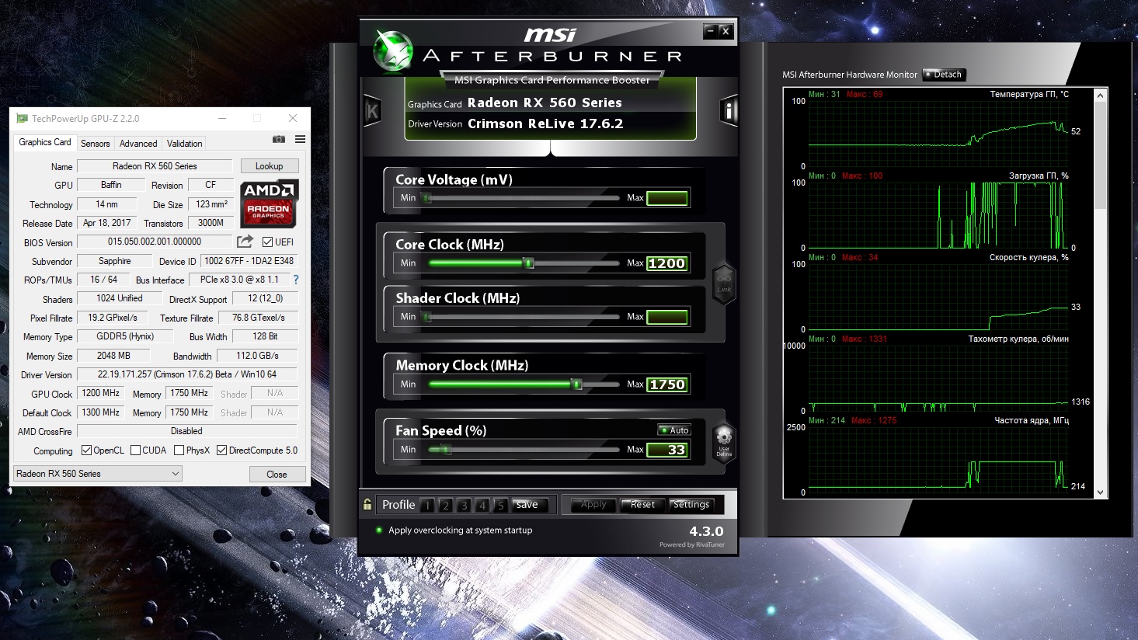Switch to the Validation tab
The image size is (1138, 640).
point(184,143)
